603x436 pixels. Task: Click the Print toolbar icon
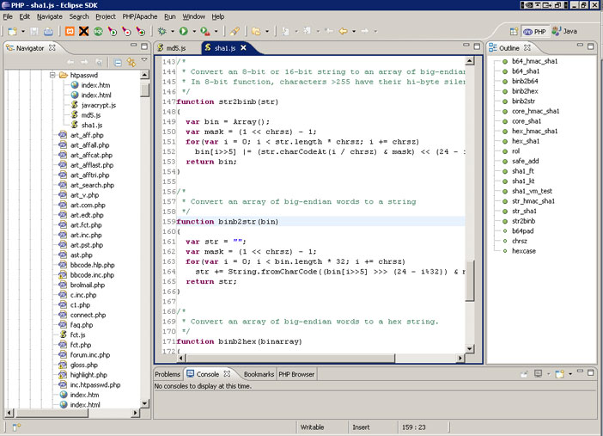pyautogui.click(x=48, y=31)
